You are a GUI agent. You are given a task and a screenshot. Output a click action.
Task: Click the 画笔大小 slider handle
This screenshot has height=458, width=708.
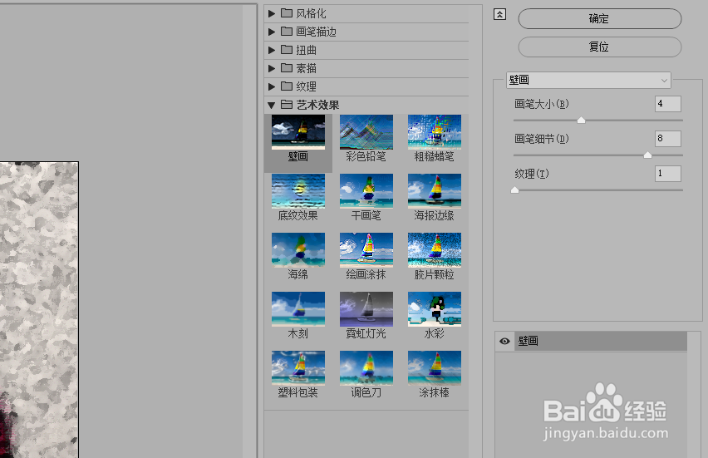tap(581, 120)
